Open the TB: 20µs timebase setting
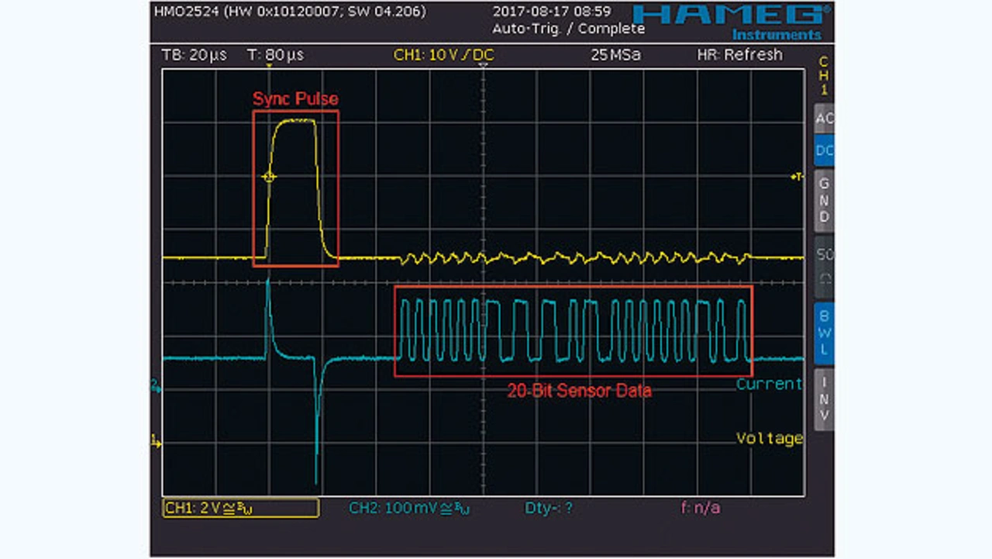Viewport: 992px width, 559px height. [x=194, y=55]
